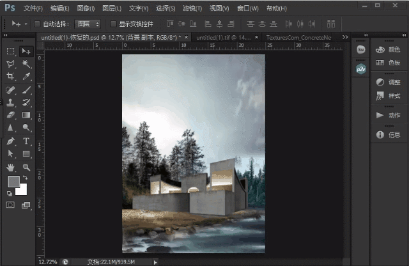Image resolution: width=409 pixels, height=266 pixels.
Task: Select the Pen tool
Action: pos(11,141)
